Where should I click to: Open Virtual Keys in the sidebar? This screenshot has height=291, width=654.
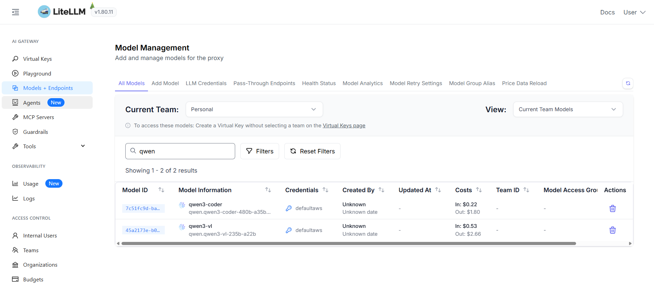(37, 59)
